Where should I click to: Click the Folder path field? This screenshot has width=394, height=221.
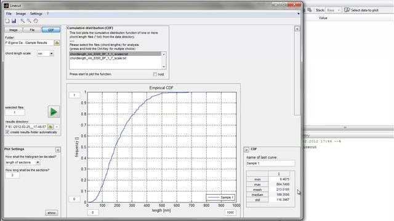coord(29,43)
